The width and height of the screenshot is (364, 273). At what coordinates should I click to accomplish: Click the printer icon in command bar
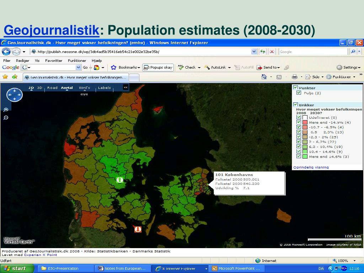[295, 77]
